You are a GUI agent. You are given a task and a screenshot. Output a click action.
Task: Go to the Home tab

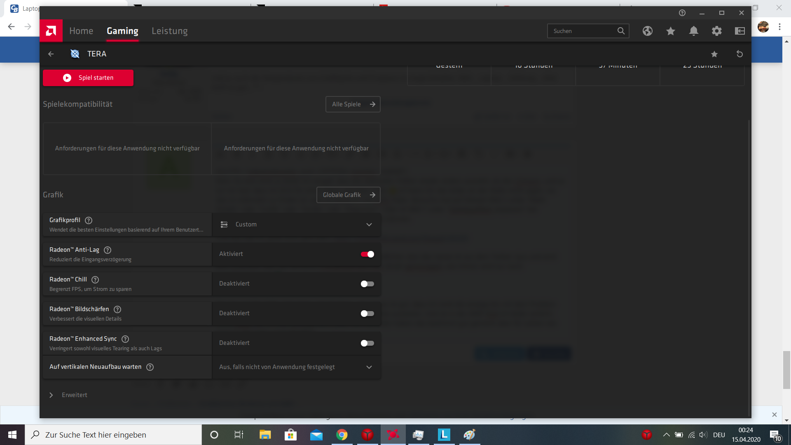pyautogui.click(x=81, y=31)
